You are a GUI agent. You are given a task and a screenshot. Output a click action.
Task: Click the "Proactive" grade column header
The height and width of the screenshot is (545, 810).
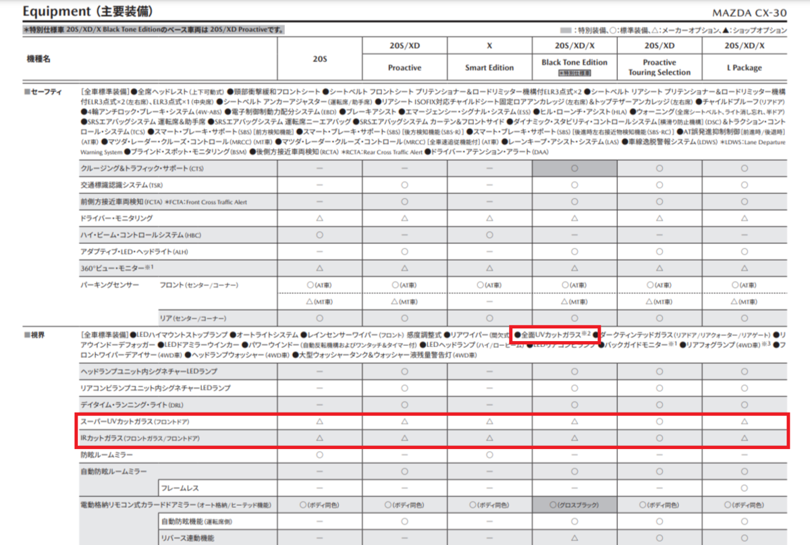(404, 68)
